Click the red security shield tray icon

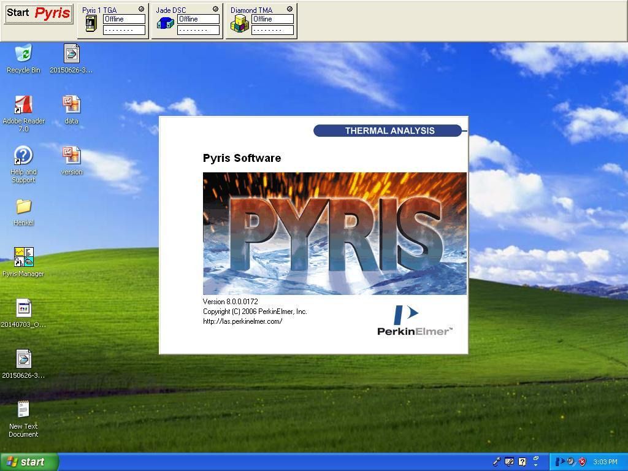point(582,462)
